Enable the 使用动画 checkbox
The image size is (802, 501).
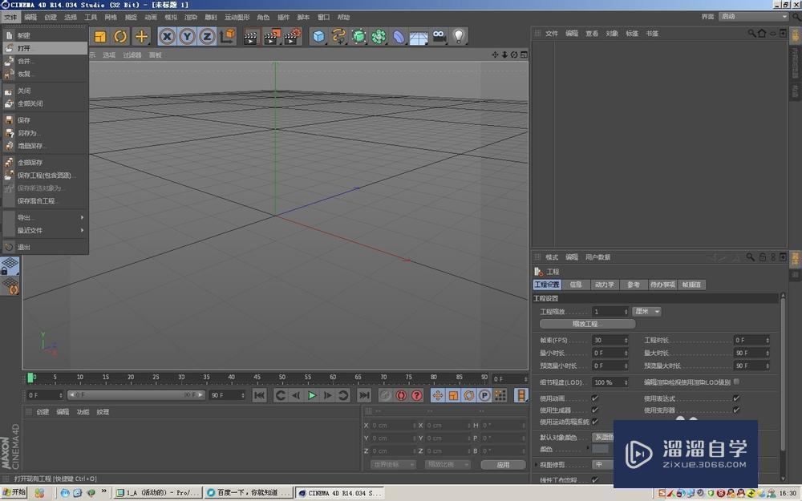(x=595, y=397)
